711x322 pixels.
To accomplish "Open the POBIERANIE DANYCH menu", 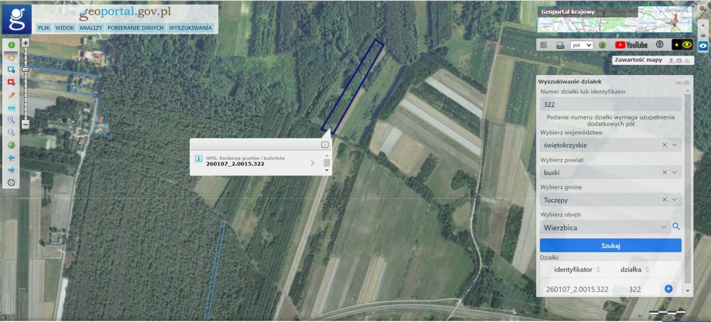I will click(136, 27).
